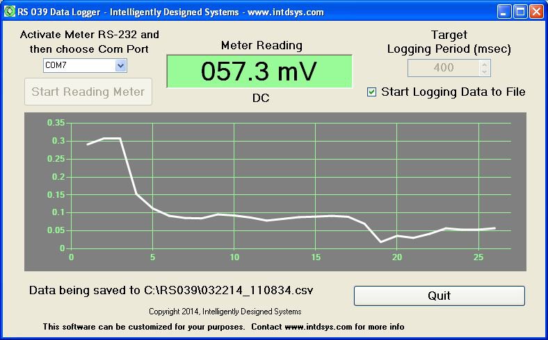This screenshot has width=548, height=340.
Task: Click the 0.3 y-axis label on chart
Action: 58,141
